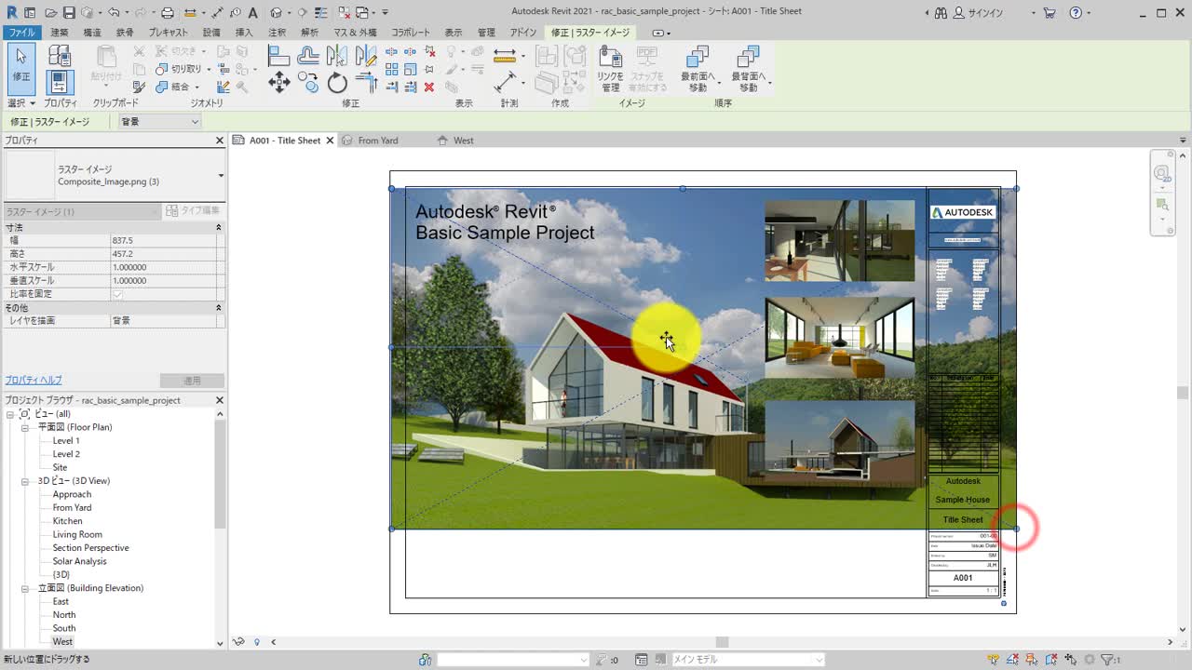Select the Offset tool icon
1192x670 pixels.
308,55
